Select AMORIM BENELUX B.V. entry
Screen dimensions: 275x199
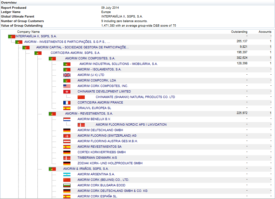pos(94,119)
